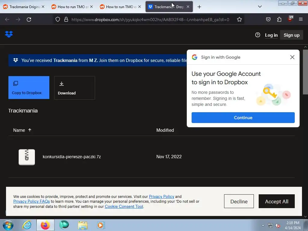This screenshot has height=231, width=308.
Task: Open the Privacy Policy link
Action: (x=162, y=196)
